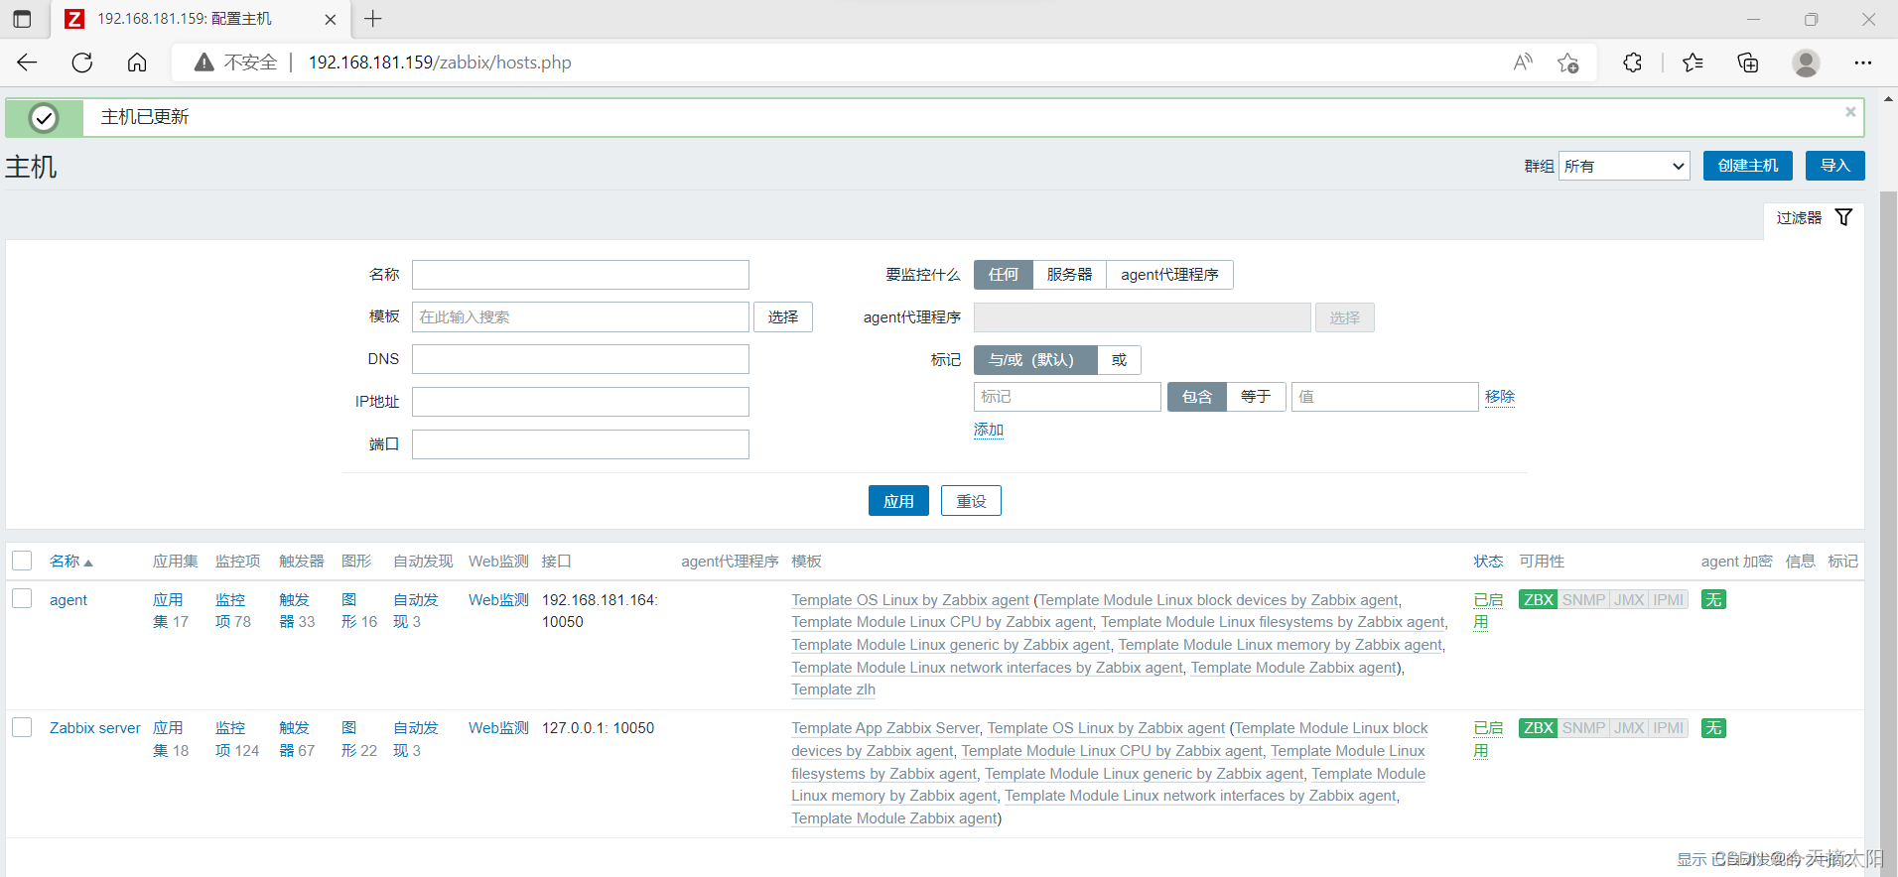Click the DNS input field
The image size is (1898, 877).
tap(581, 359)
